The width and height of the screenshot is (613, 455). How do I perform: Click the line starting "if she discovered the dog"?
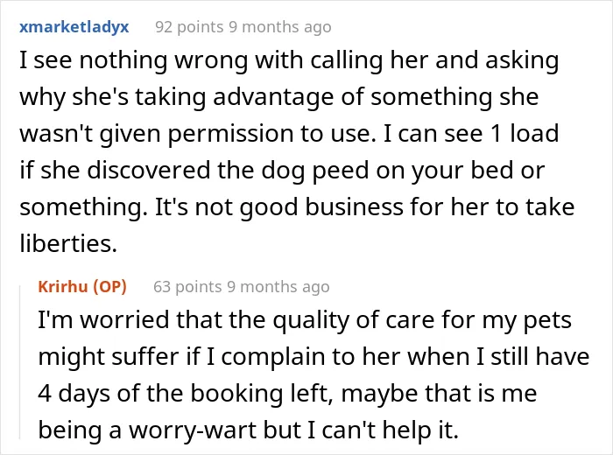[x=282, y=171]
